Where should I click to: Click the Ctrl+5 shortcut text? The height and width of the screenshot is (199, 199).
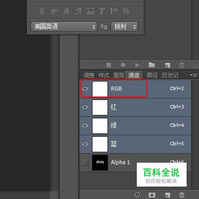coord(177,144)
